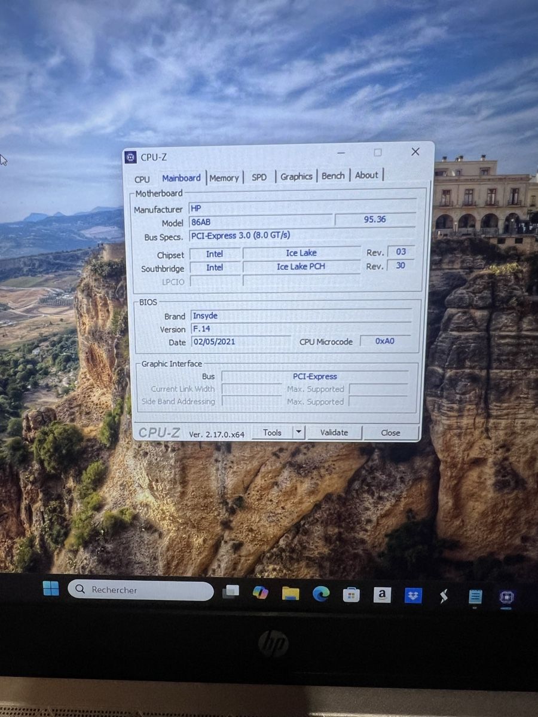
Task: Open the lightning-bolt app icon in taskbar
Action: [x=444, y=596]
